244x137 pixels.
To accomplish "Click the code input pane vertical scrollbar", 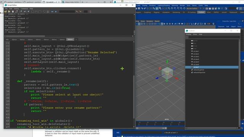I will pos(134,97).
